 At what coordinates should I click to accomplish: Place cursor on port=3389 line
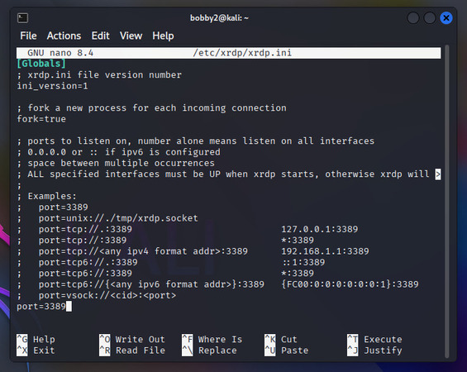41,307
